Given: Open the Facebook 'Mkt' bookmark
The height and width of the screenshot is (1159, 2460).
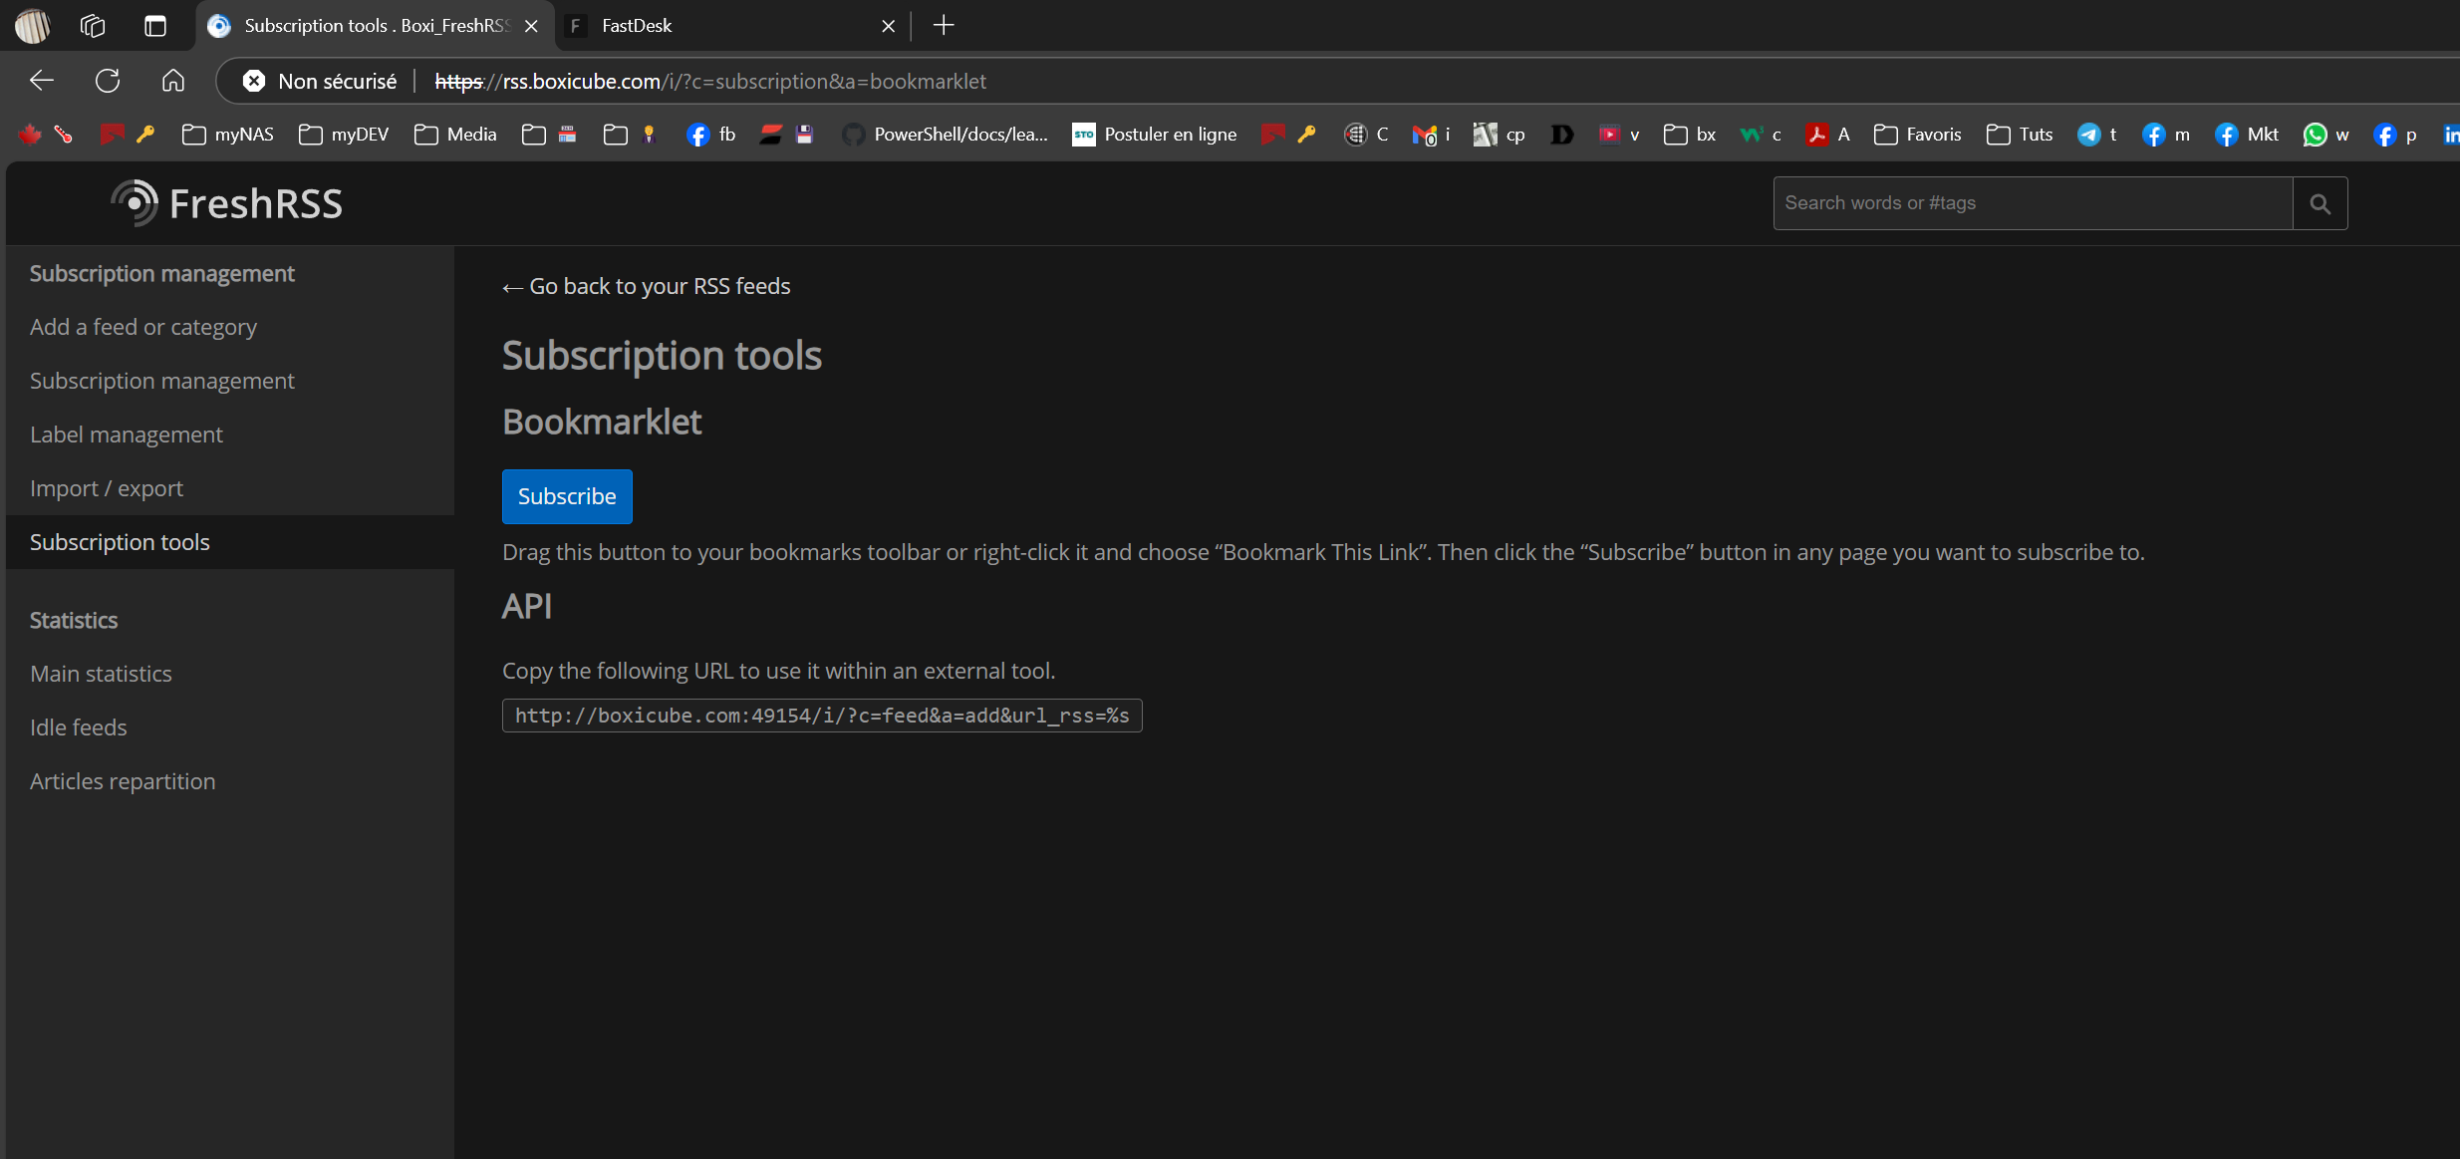Looking at the screenshot, I should (2247, 135).
